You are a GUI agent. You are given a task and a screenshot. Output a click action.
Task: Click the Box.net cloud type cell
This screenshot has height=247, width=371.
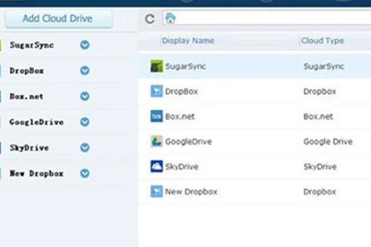[318, 117]
